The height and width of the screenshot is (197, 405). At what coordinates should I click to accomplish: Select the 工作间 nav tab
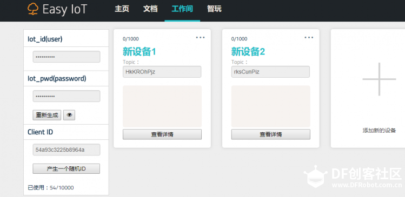point(182,9)
